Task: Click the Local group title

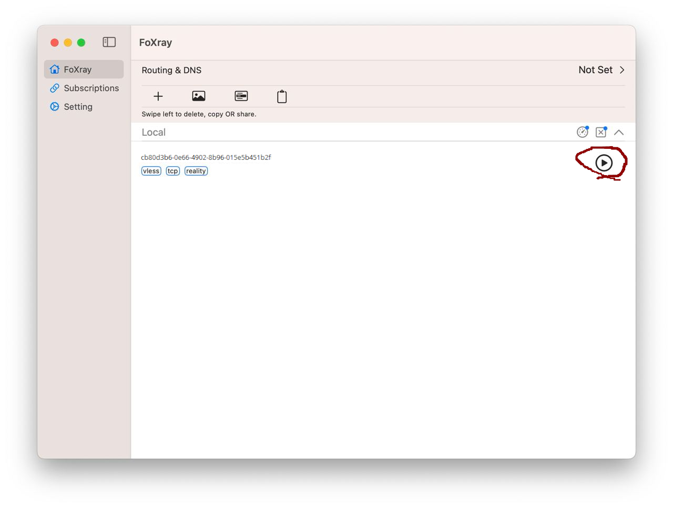Action: [x=154, y=133]
